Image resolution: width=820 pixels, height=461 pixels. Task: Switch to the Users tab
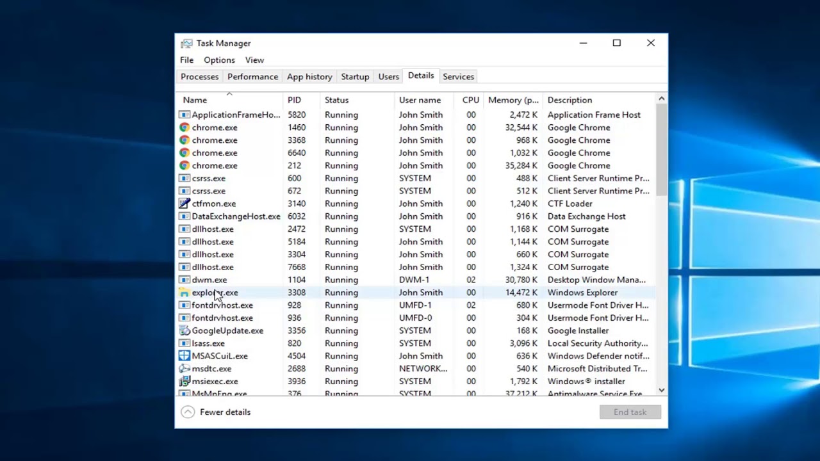click(388, 77)
